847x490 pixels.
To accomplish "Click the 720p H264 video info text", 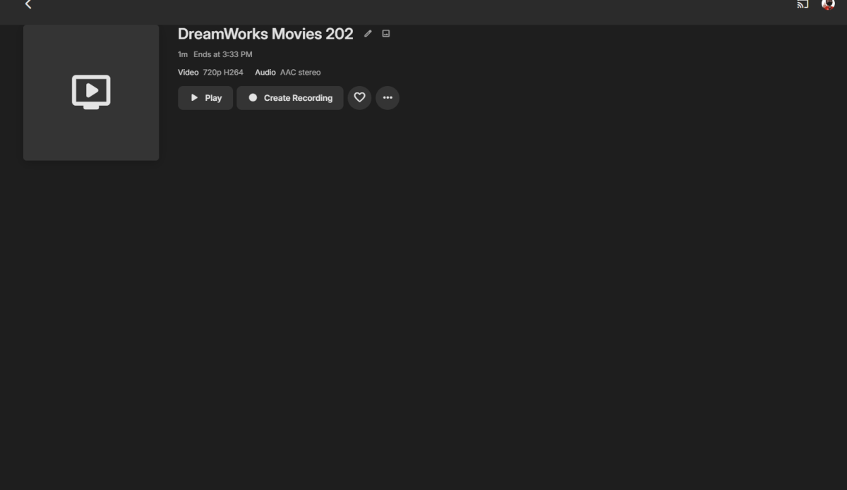I will [x=222, y=72].
